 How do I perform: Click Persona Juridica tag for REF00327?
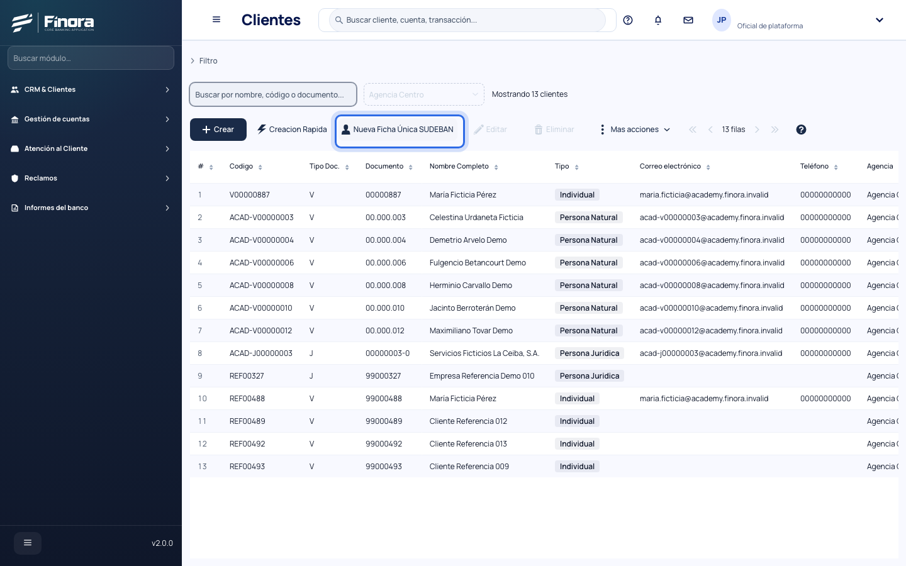pyautogui.click(x=590, y=376)
